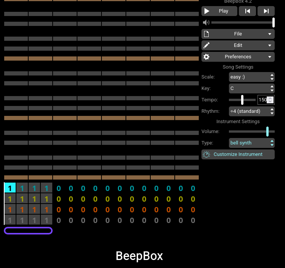Click Customize Instrument button
The image size is (285, 268).
tap(238, 154)
